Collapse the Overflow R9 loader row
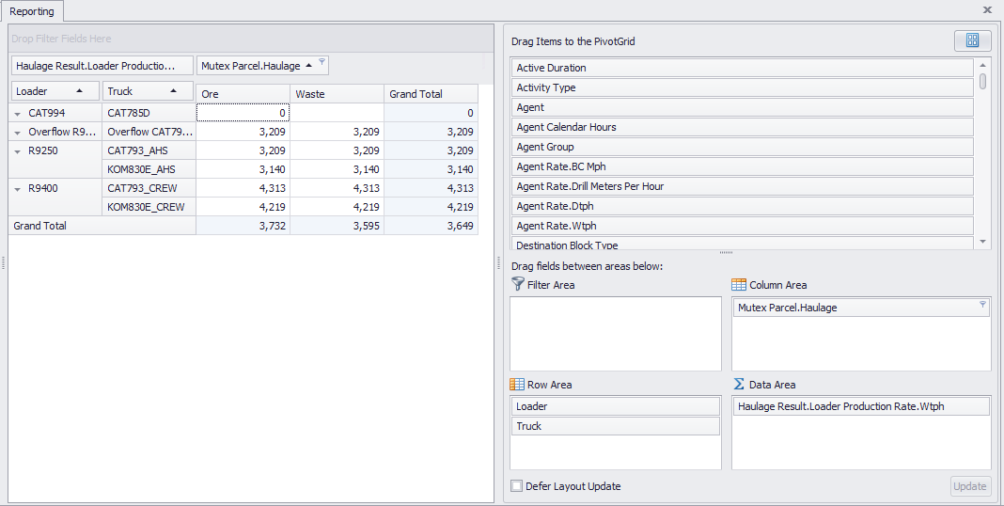The height and width of the screenshot is (506, 1004). pos(18,132)
